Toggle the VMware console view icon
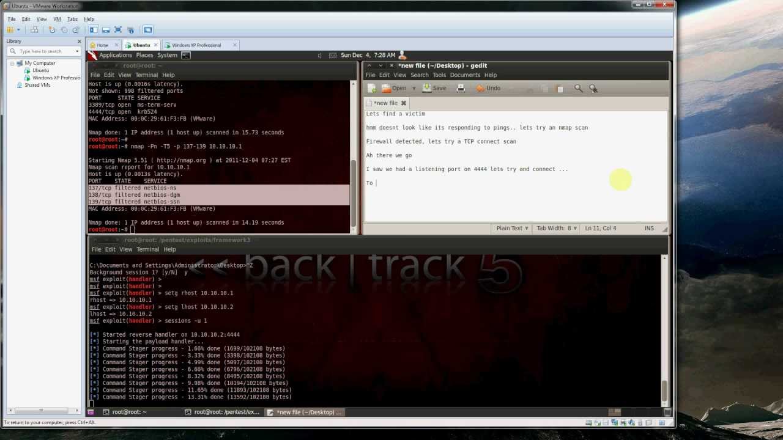783x440 pixels. pyautogui.click(x=148, y=29)
